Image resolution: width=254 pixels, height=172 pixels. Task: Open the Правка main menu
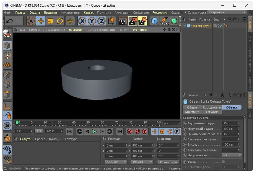point(20,12)
